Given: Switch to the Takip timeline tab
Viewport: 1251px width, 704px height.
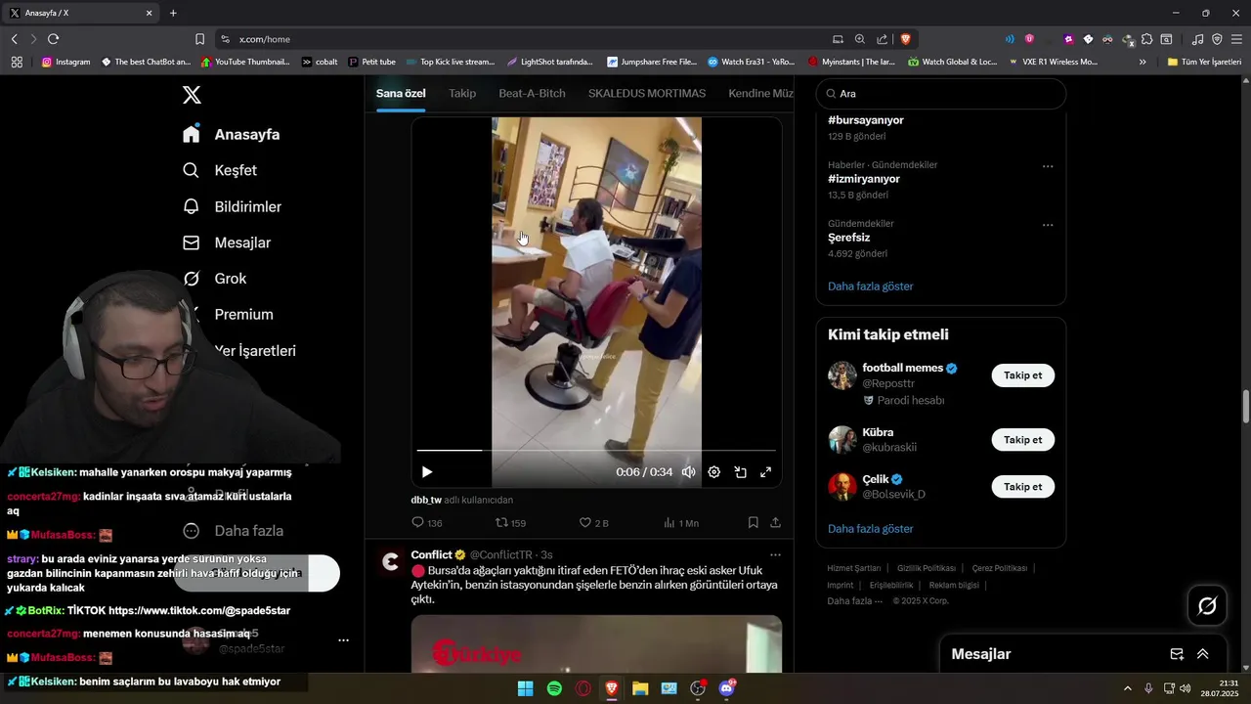Looking at the screenshot, I should [462, 93].
